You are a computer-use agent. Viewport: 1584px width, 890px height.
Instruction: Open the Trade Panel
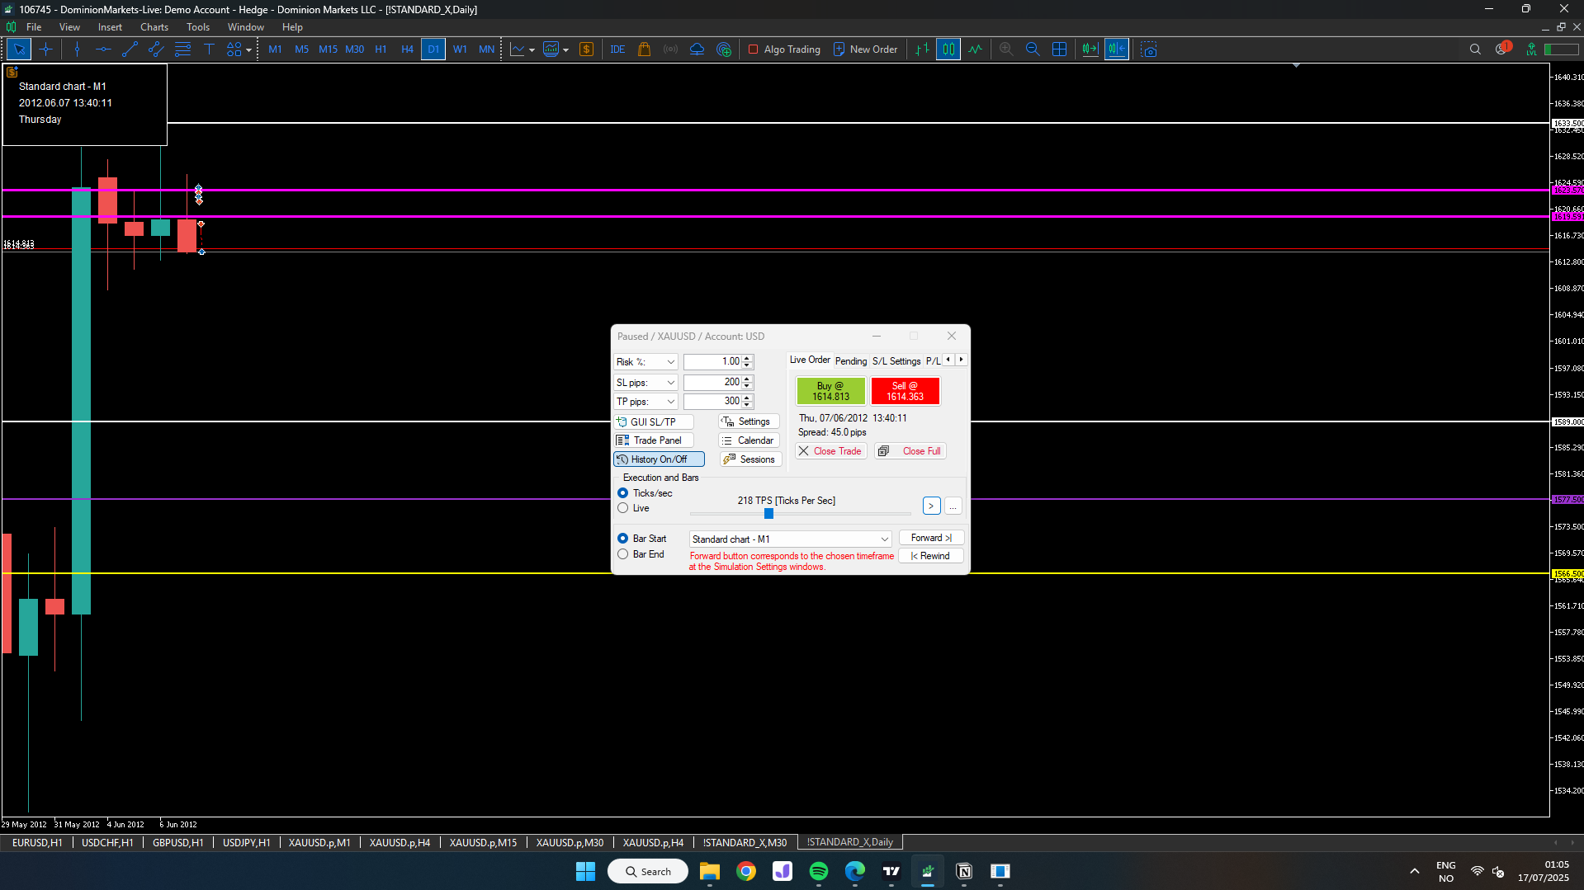coord(653,440)
